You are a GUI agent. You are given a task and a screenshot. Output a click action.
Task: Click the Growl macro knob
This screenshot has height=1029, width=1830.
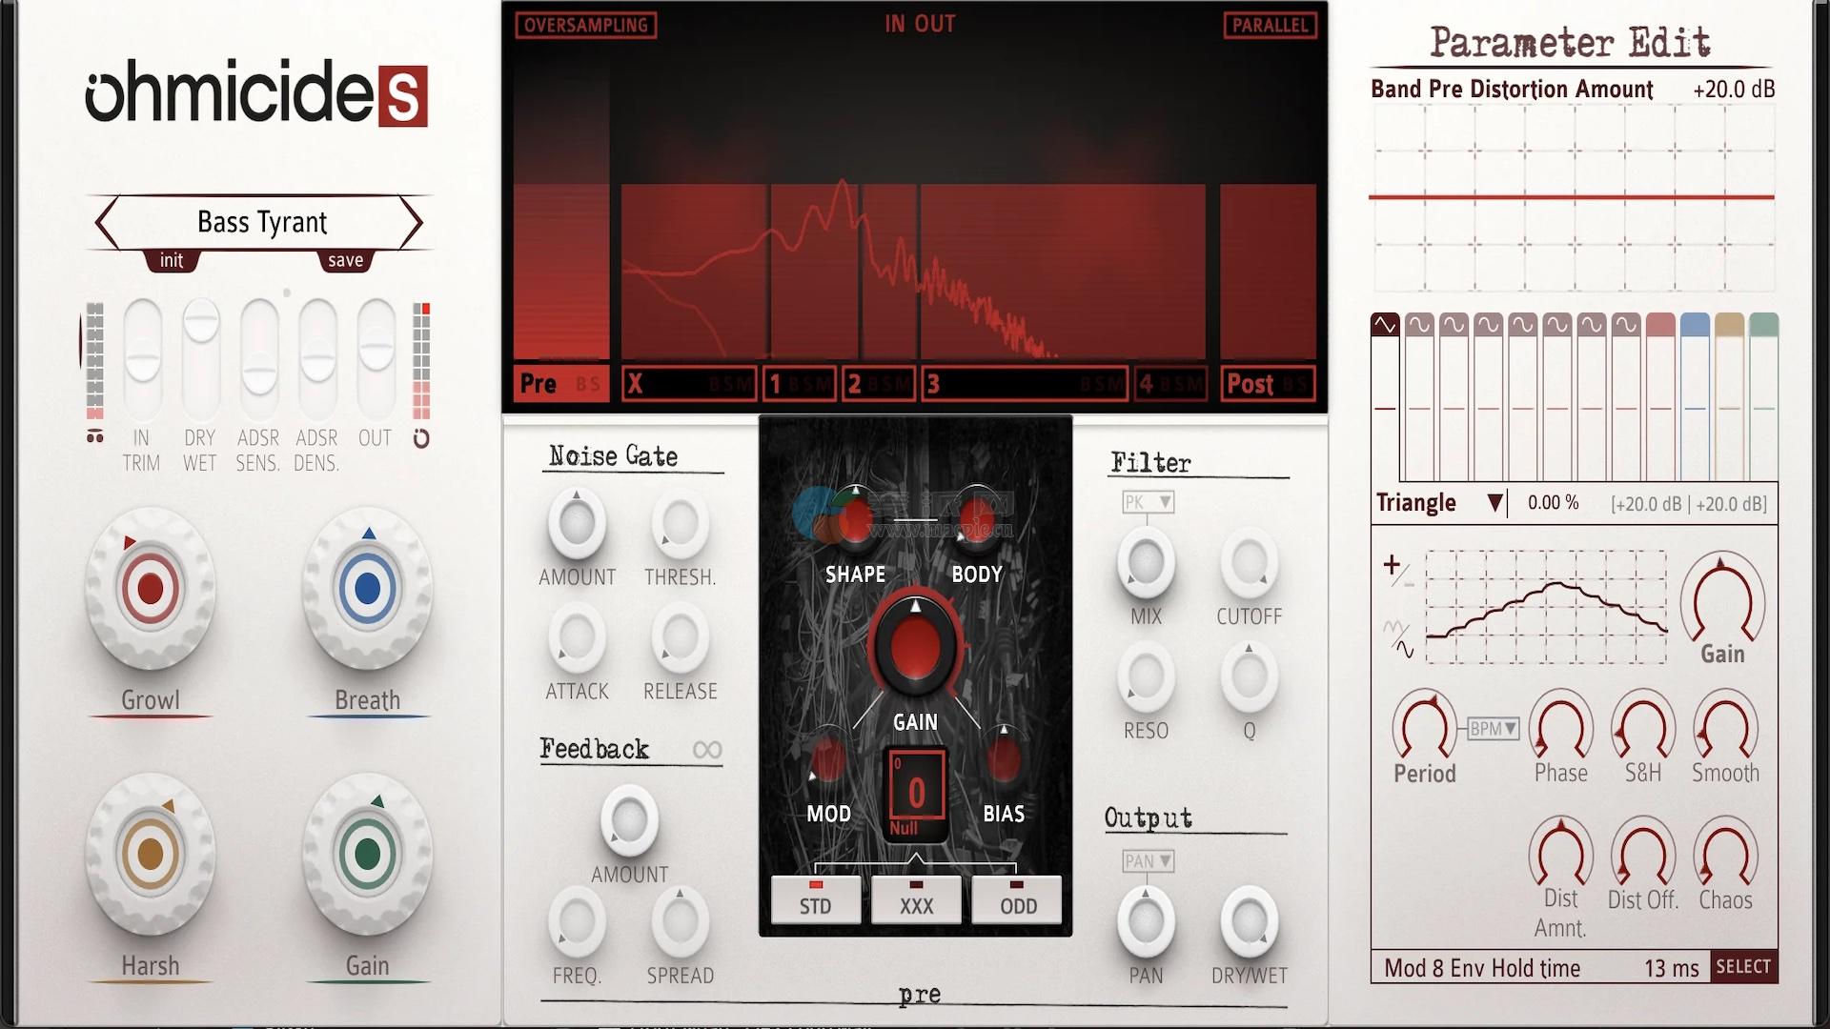click(x=150, y=589)
